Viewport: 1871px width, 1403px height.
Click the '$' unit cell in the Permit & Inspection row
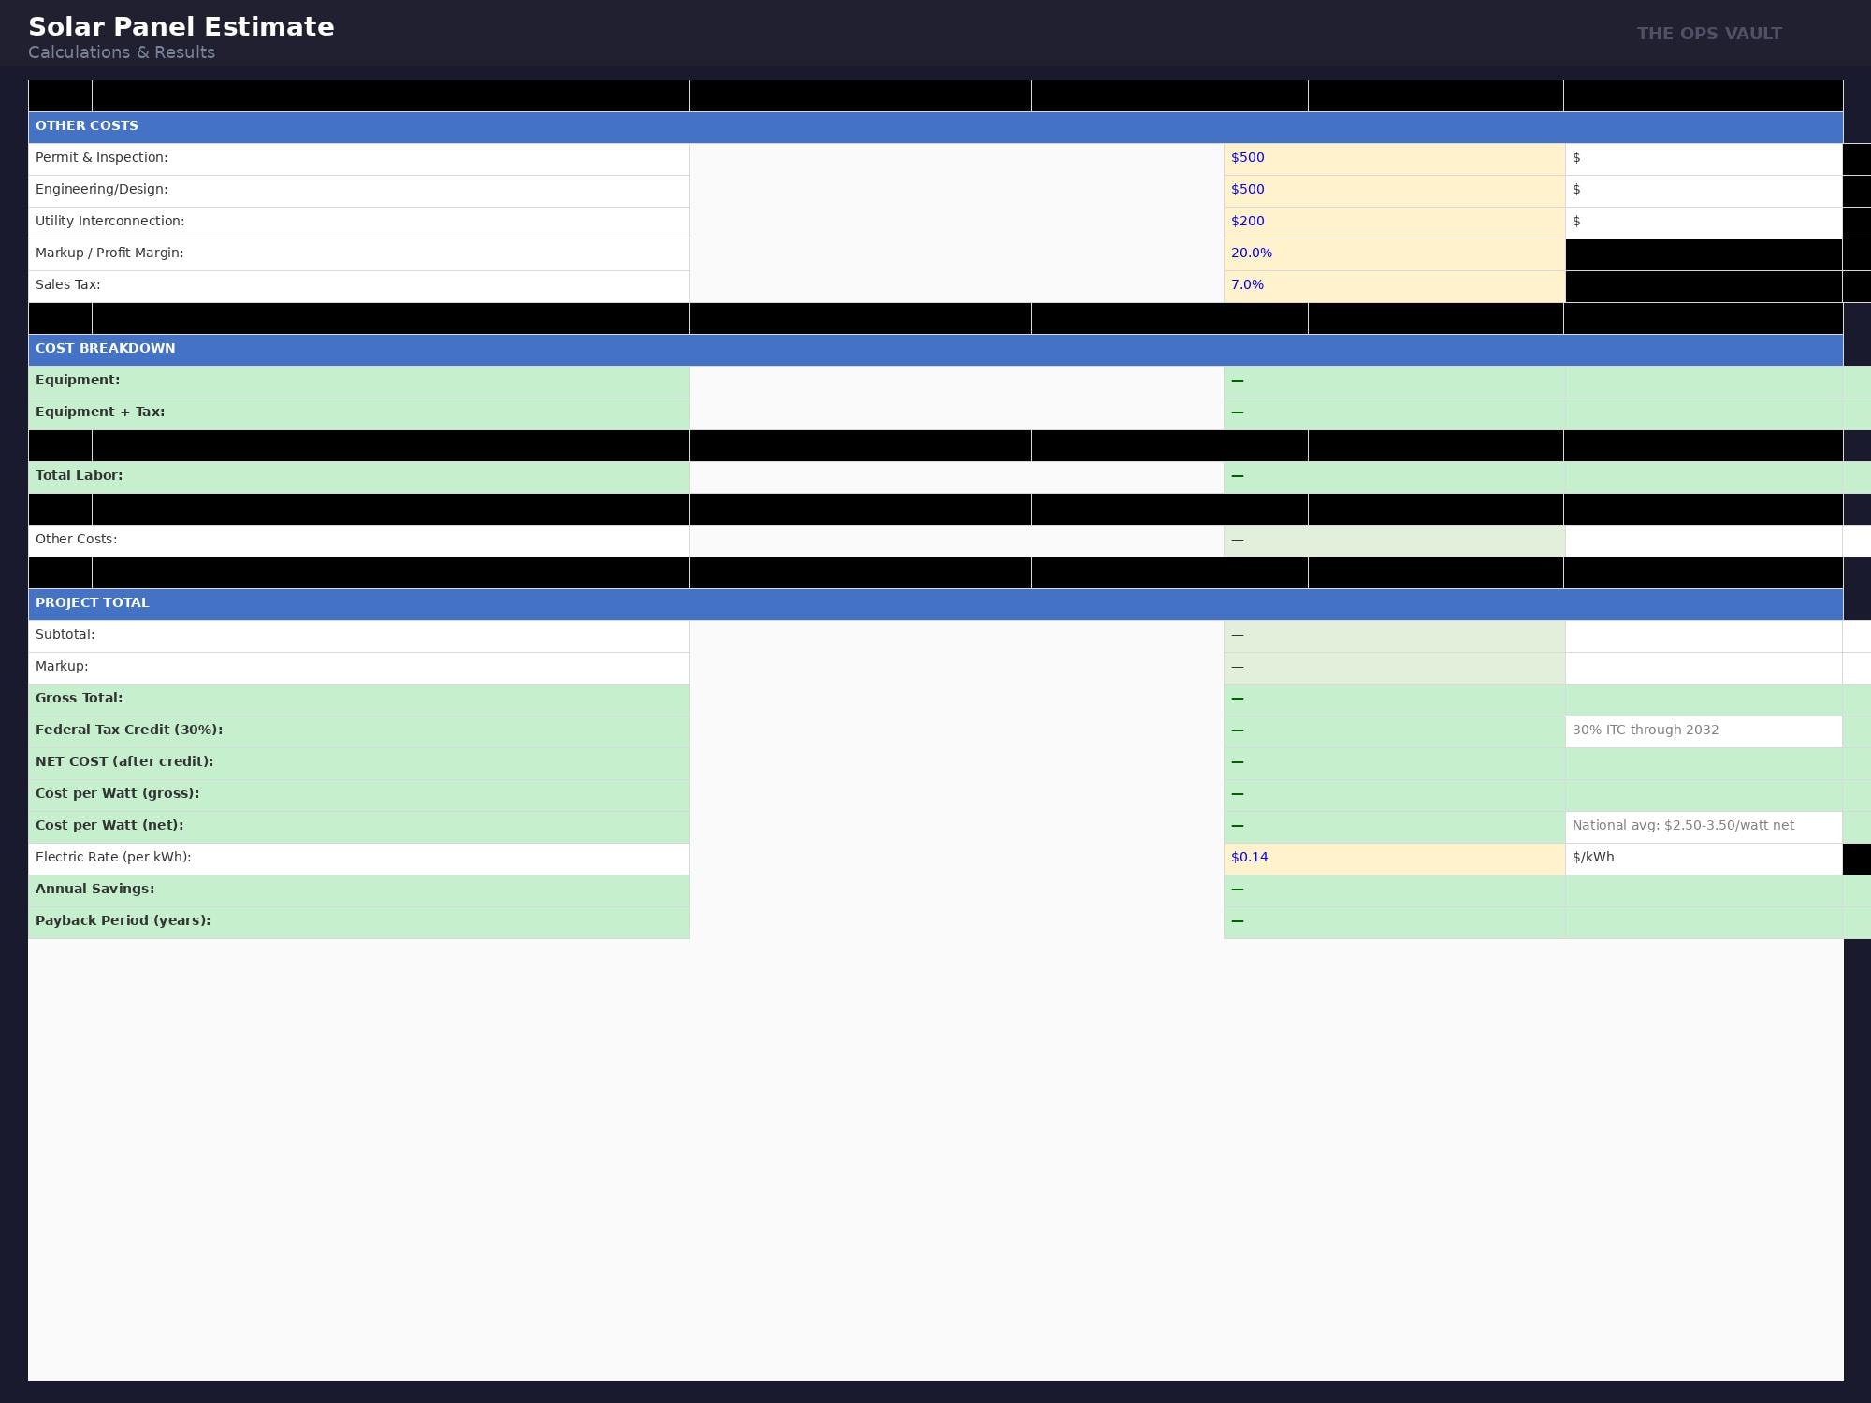point(1704,159)
